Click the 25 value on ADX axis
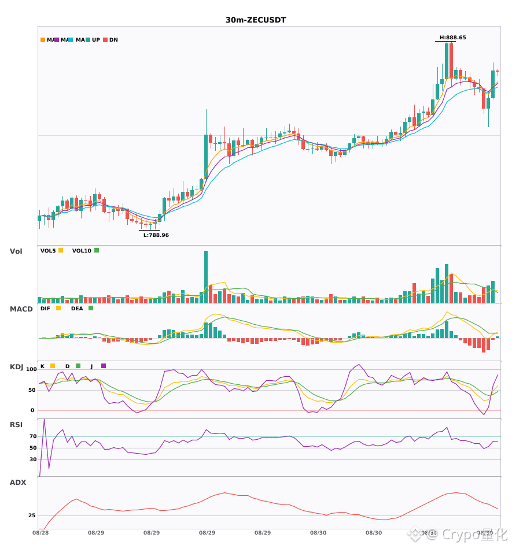Image resolution: width=512 pixels, height=549 pixels. tap(32, 515)
